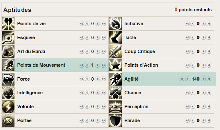Click the Force fist icon

(x=8, y=79)
